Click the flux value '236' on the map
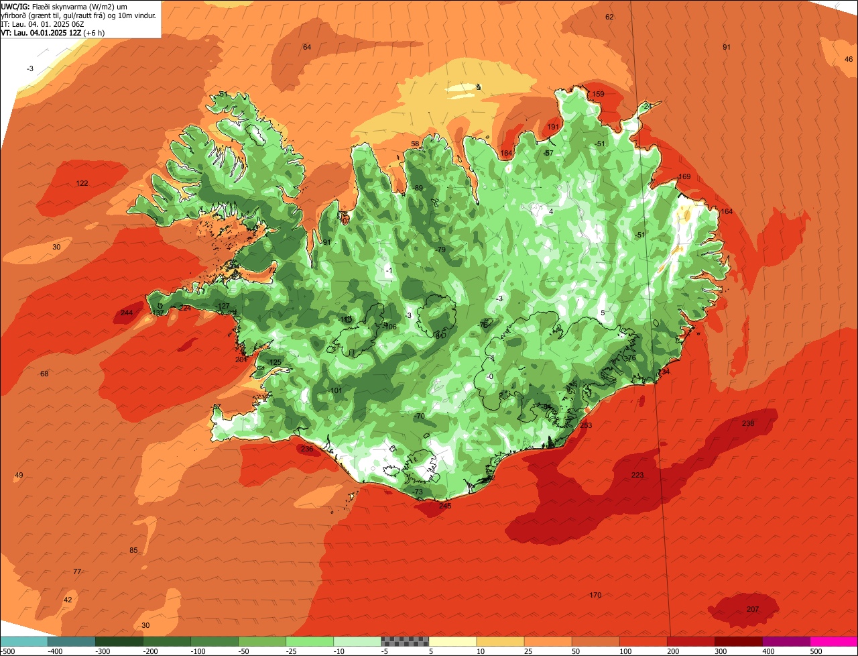 click(307, 449)
